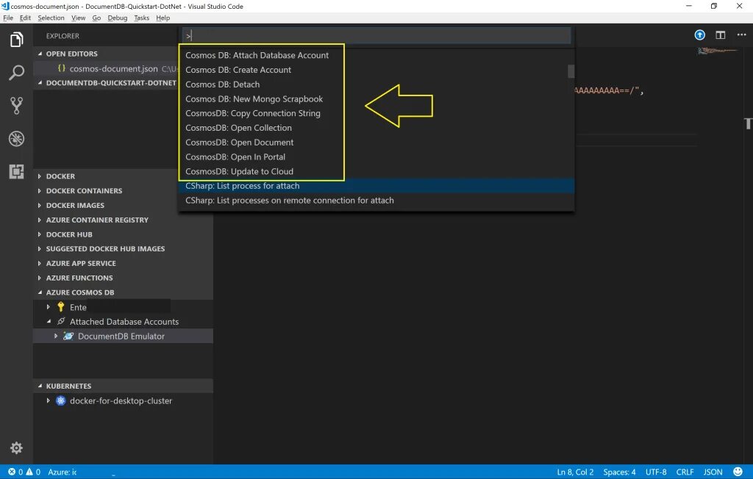The image size is (753, 479).
Task: Open the Extensions view icon
Action: click(x=16, y=171)
